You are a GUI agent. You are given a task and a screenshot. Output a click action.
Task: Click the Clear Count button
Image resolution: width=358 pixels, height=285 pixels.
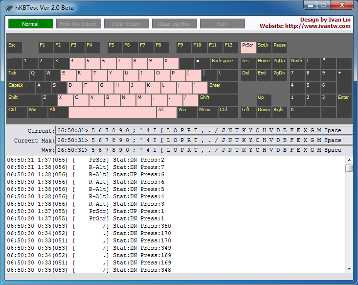(x=126, y=24)
